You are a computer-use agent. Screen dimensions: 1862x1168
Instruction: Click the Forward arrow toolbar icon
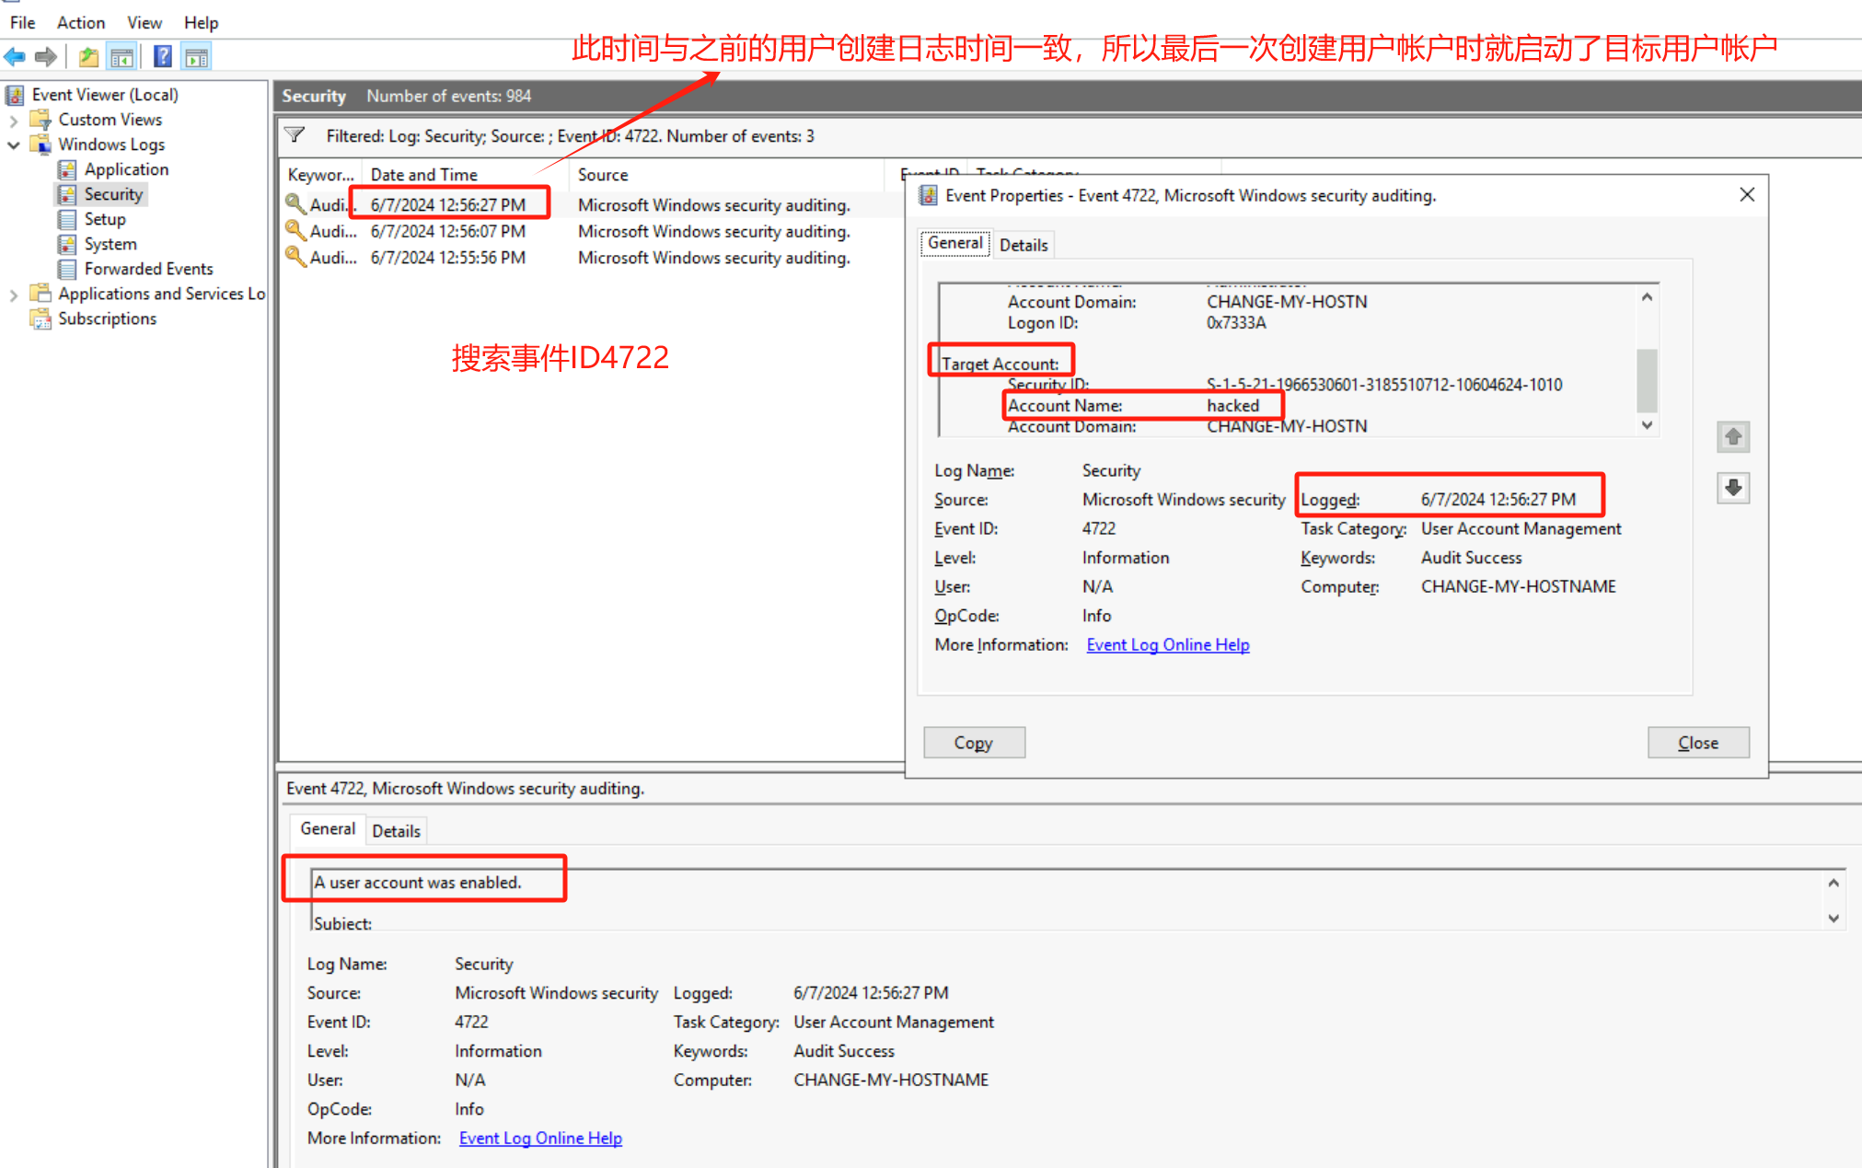pyautogui.click(x=45, y=57)
